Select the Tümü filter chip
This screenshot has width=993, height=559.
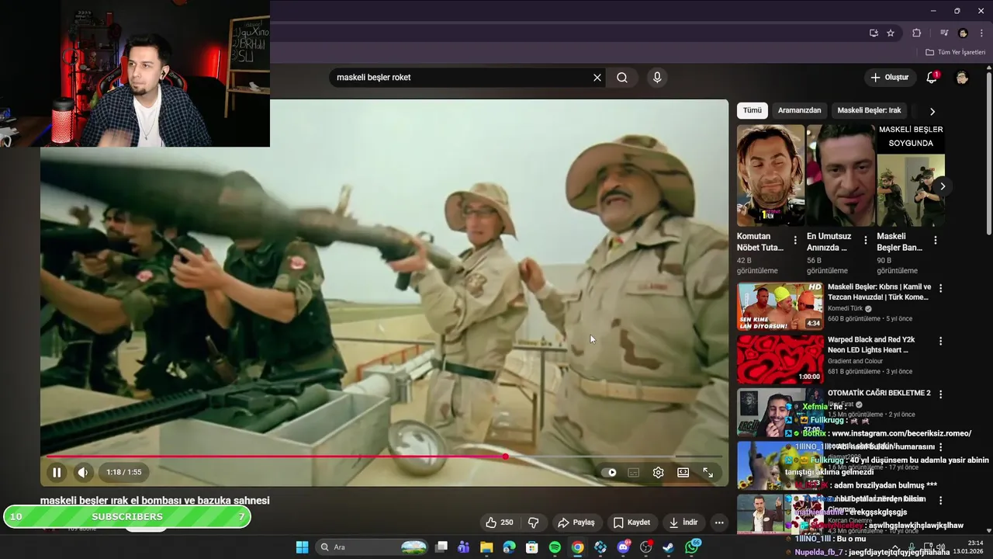753,110
